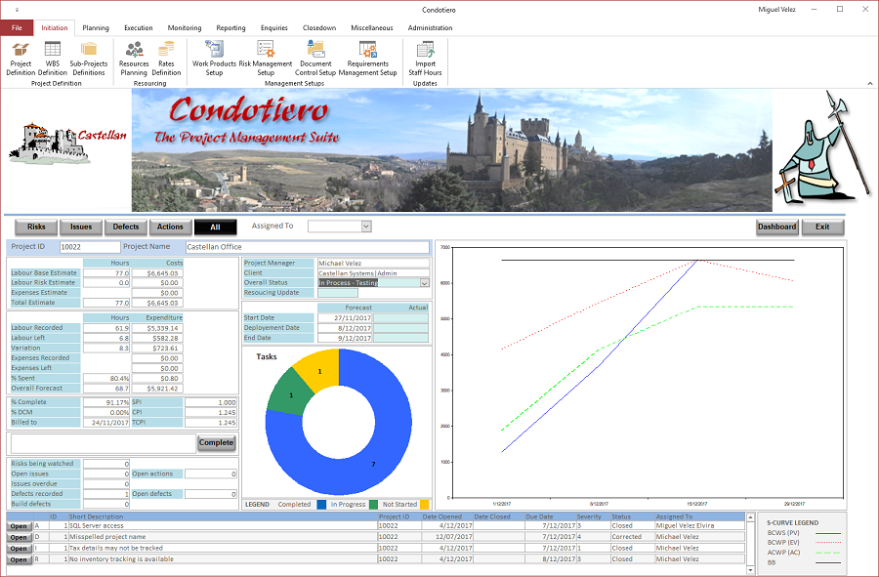This screenshot has height=577, width=879.
Task: Click the knight mascot image
Action: (822, 147)
